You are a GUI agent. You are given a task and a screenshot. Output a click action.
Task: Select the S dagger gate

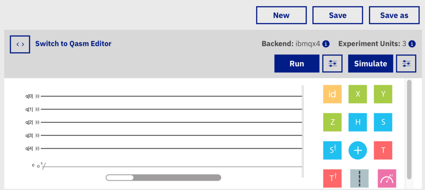coord(332,150)
